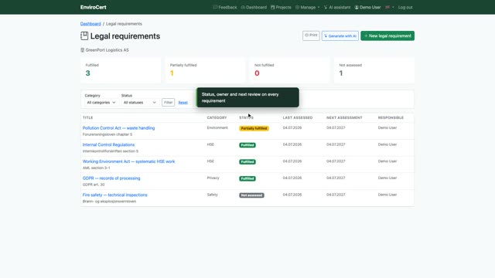Image resolution: width=495 pixels, height=278 pixels.
Task: Open the language flag dropdown
Action: (390, 7)
